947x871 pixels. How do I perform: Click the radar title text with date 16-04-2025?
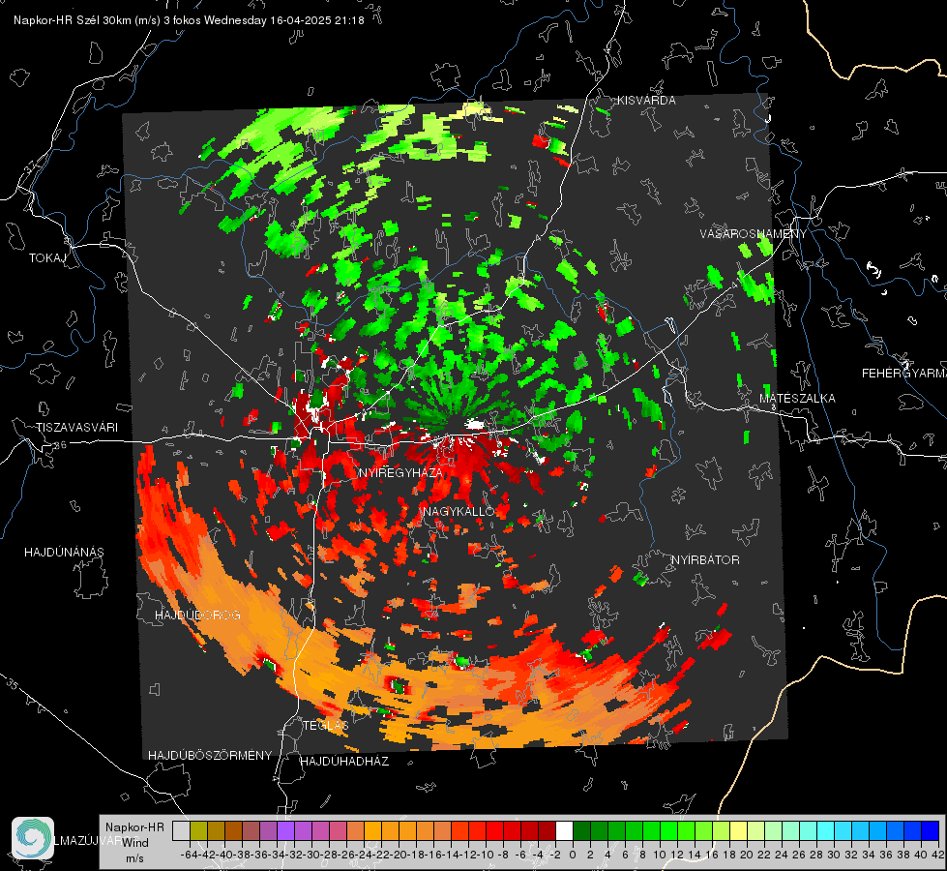[189, 20]
